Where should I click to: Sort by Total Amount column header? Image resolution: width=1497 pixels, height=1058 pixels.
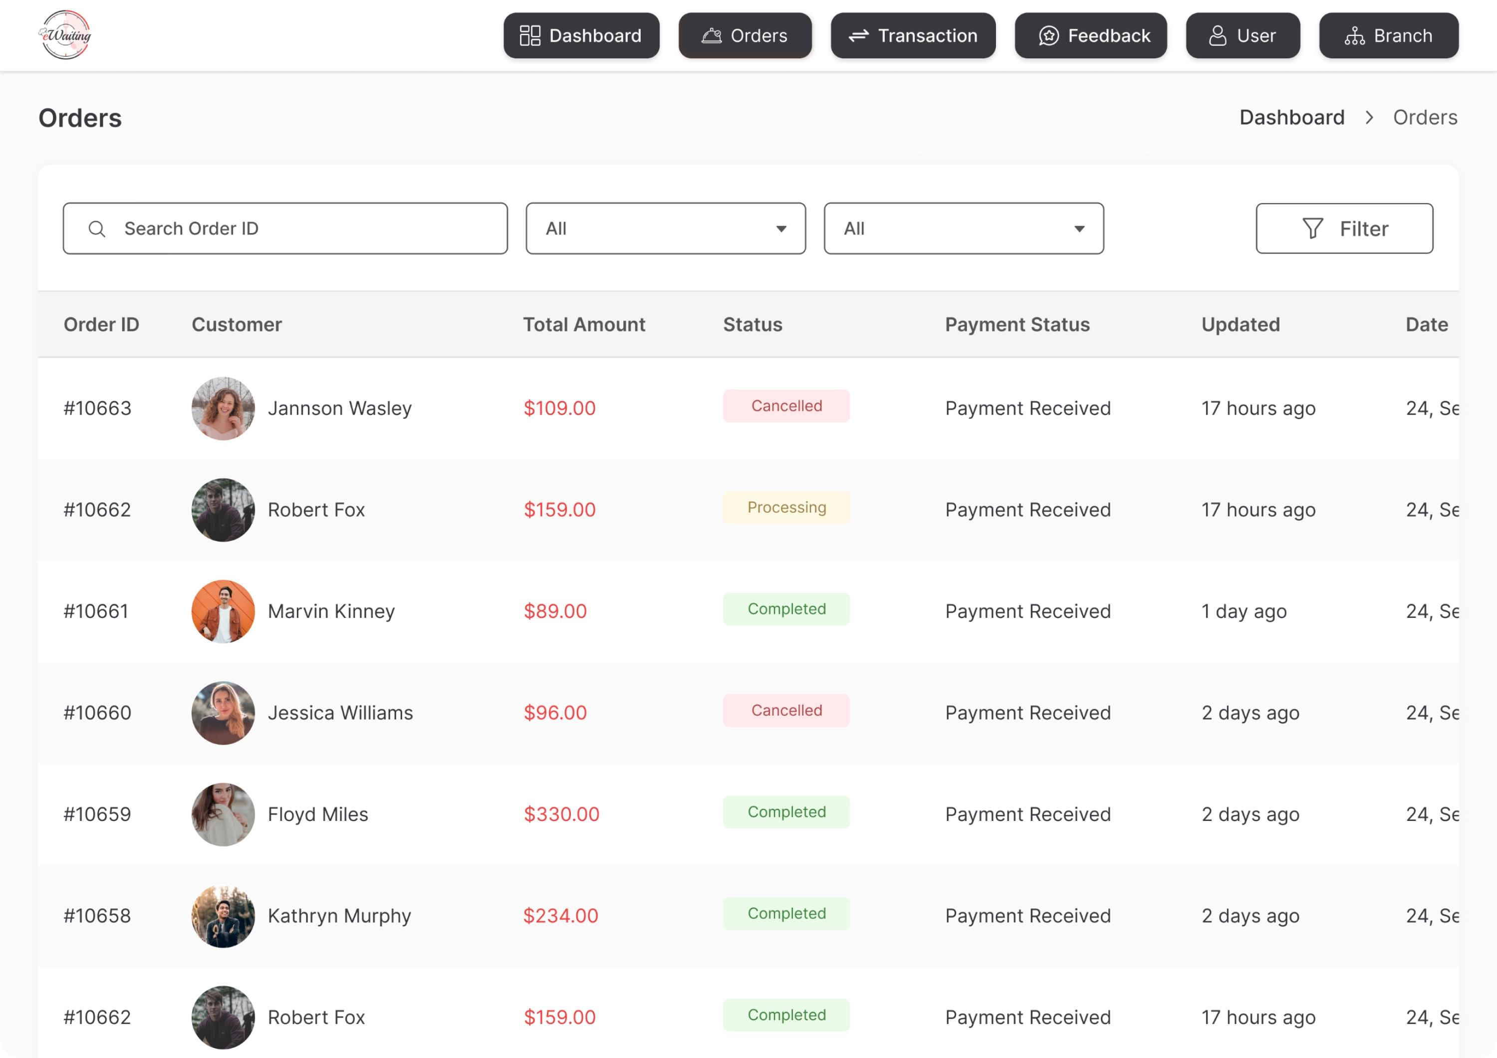click(x=583, y=324)
